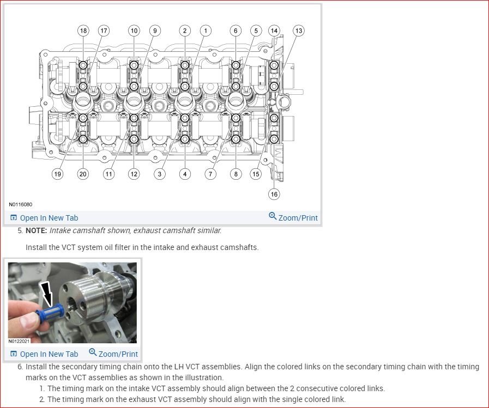The image size is (489, 408).
Task: Click callout number 20 in diagram
Action: pyautogui.click(x=83, y=174)
